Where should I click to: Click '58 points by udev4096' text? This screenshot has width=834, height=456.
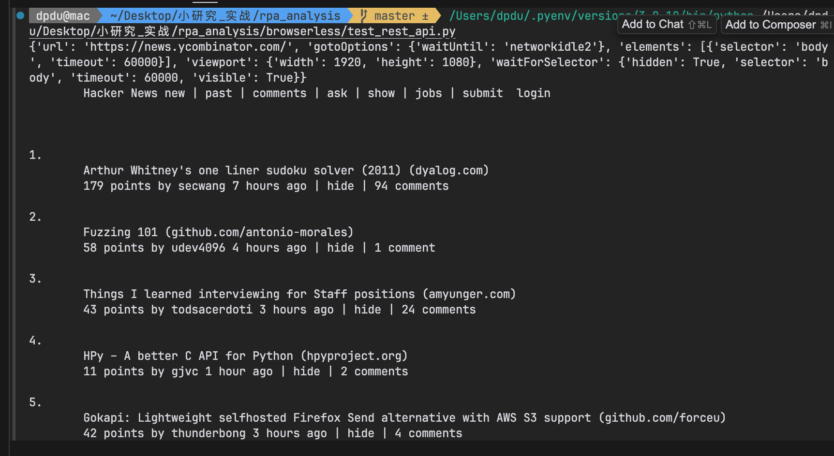[154, 248]
